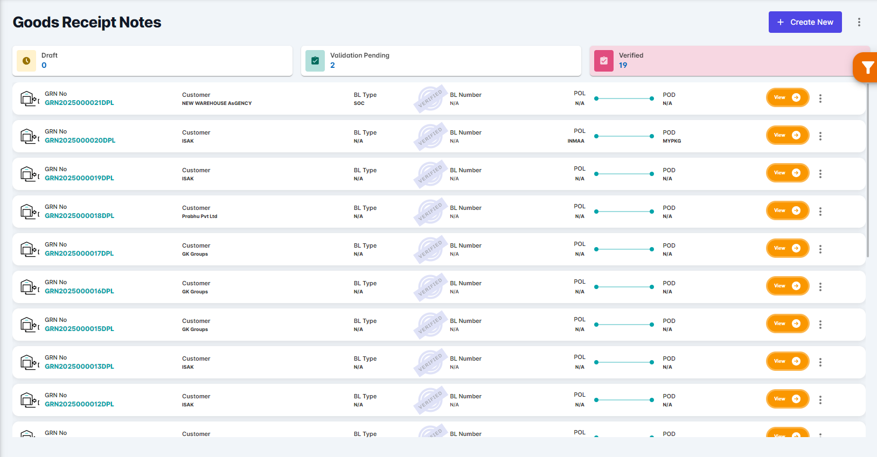Click the Draft clock icon
Viewport: 877px width, 457px height.
pyautogui.click(x=26, y=61)
